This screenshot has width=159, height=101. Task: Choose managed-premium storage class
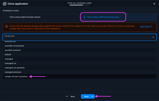pos(80,72)
